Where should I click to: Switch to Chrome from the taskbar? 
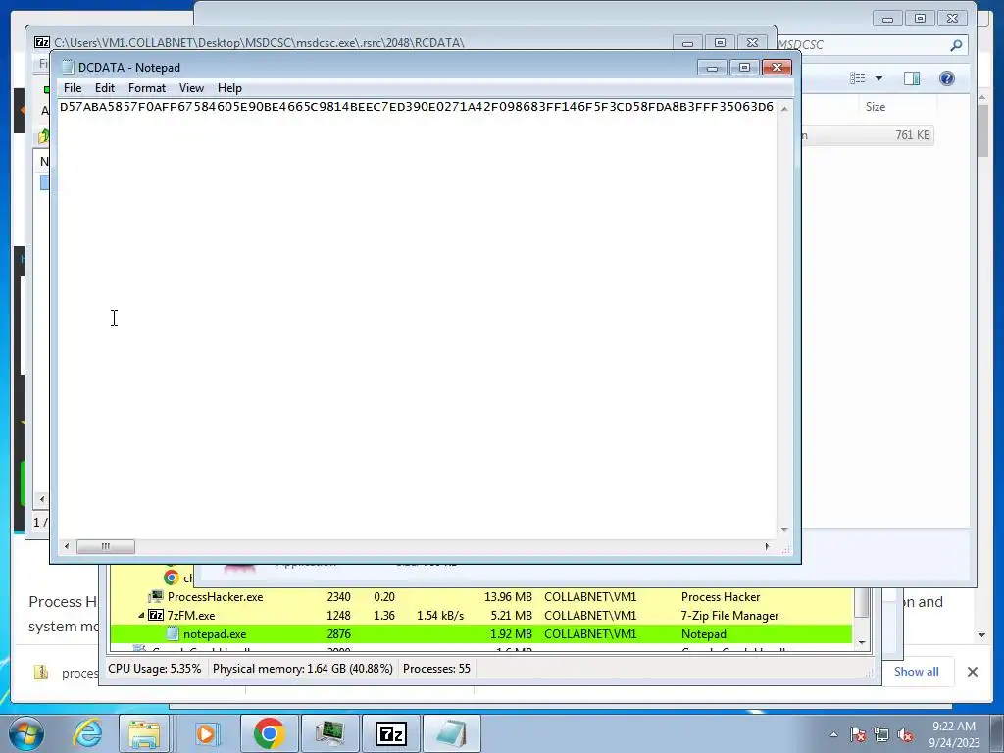click(x=269, y=733)
